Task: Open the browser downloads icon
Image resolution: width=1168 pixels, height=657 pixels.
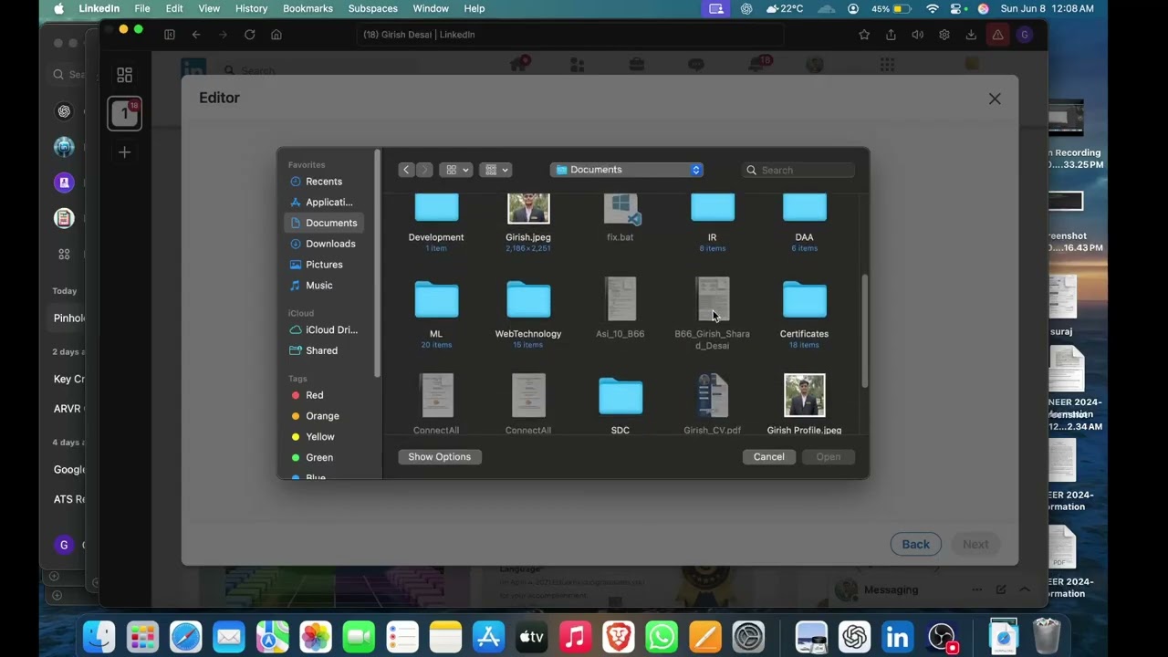Action: (x=971, y=35)
